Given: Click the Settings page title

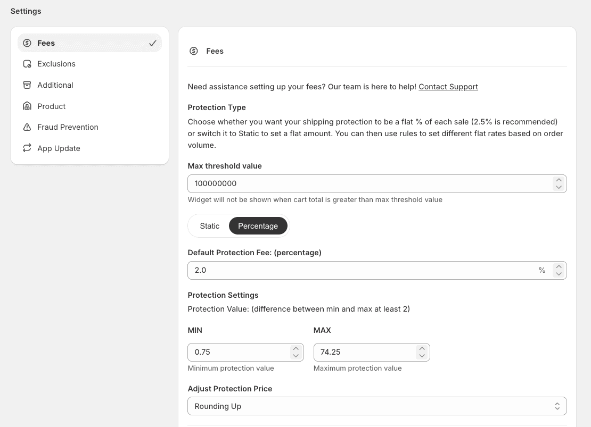Looking at the screenshot, I should pos(26,11).
